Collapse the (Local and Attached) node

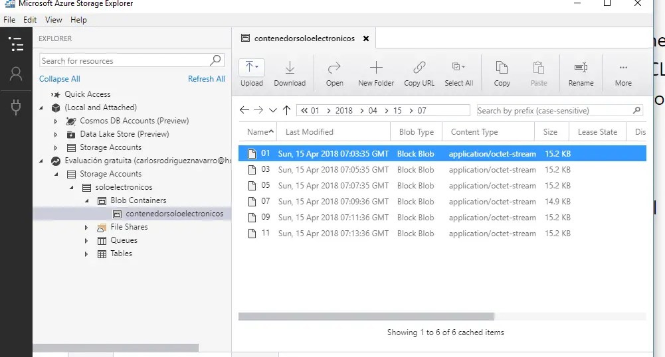tap(41, 107)
